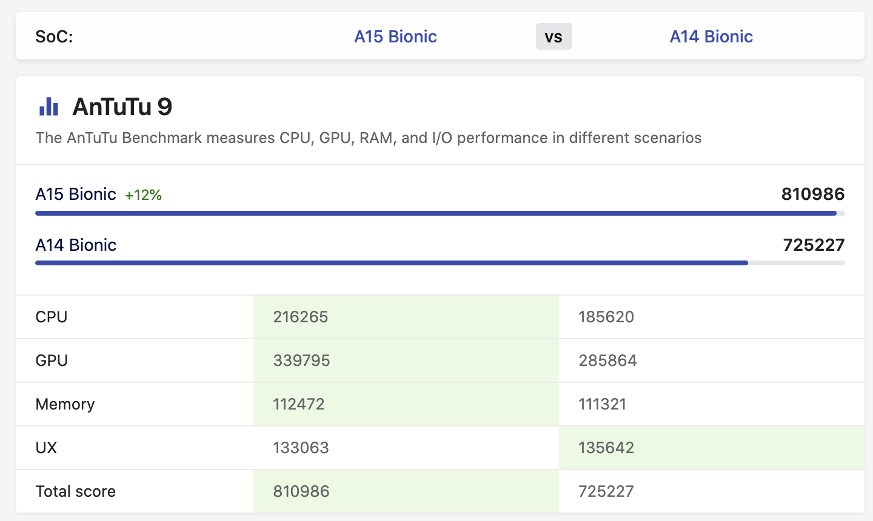
Task: Select the Total score row label
Action: [x=76, y=491]
